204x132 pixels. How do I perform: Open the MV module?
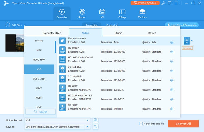(x=102, y=14)
